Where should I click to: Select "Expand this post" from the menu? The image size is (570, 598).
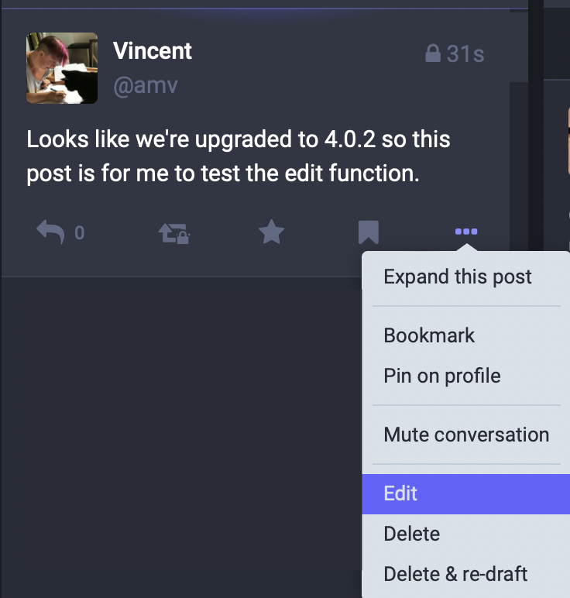click(x=458, y=277)
